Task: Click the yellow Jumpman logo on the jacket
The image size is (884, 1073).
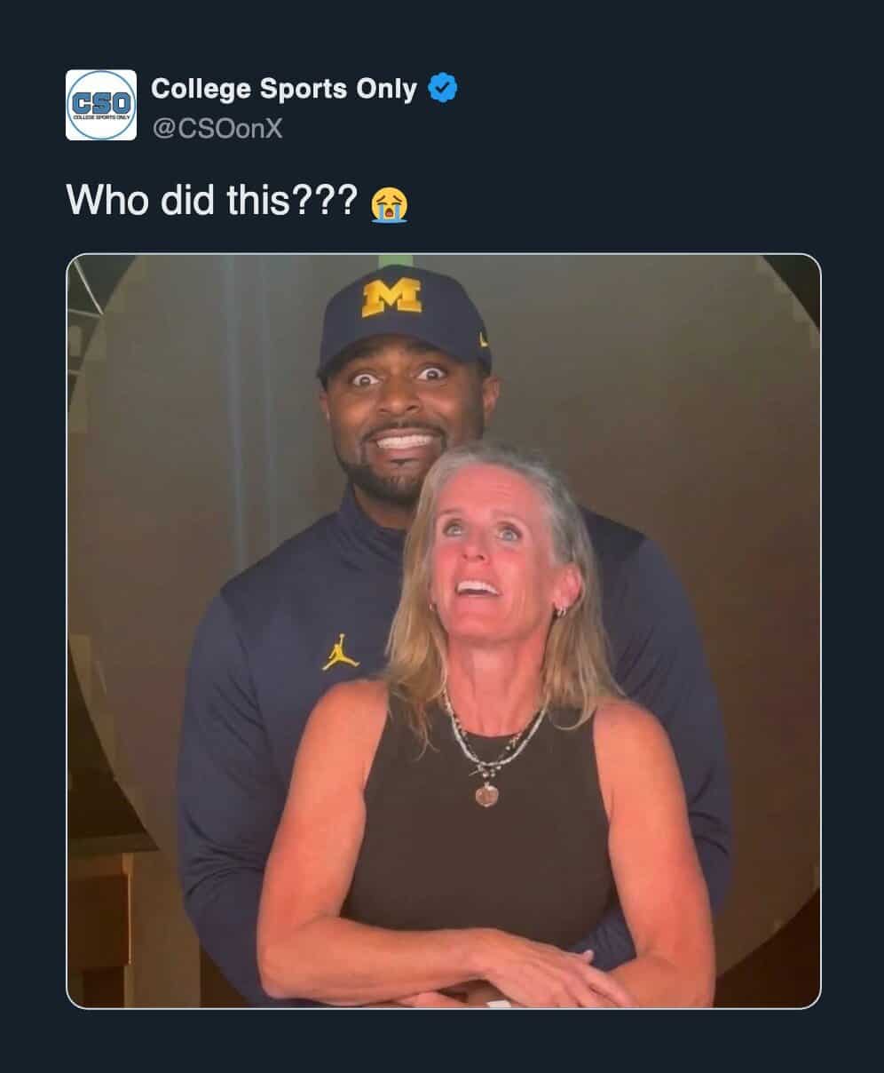Action: coord(339,653)
